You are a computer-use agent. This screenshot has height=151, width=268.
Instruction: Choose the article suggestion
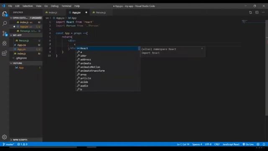[108, 78]
